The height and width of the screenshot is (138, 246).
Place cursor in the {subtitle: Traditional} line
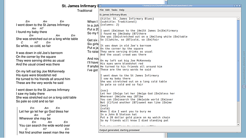coord(117,22)
